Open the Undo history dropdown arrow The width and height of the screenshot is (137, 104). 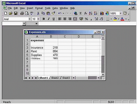click(63, 13)
